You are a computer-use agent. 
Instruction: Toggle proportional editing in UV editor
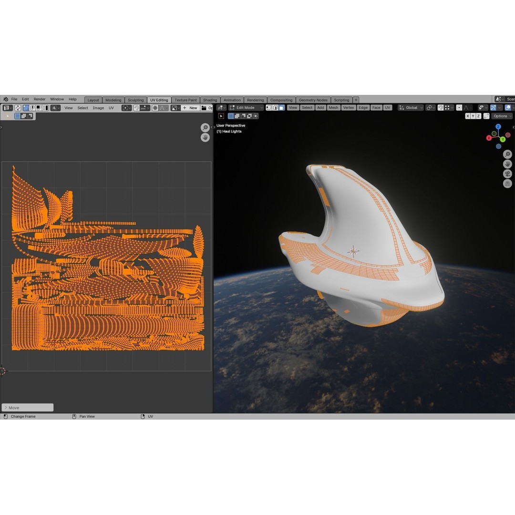pyautogui.click(x=155, y=108)
